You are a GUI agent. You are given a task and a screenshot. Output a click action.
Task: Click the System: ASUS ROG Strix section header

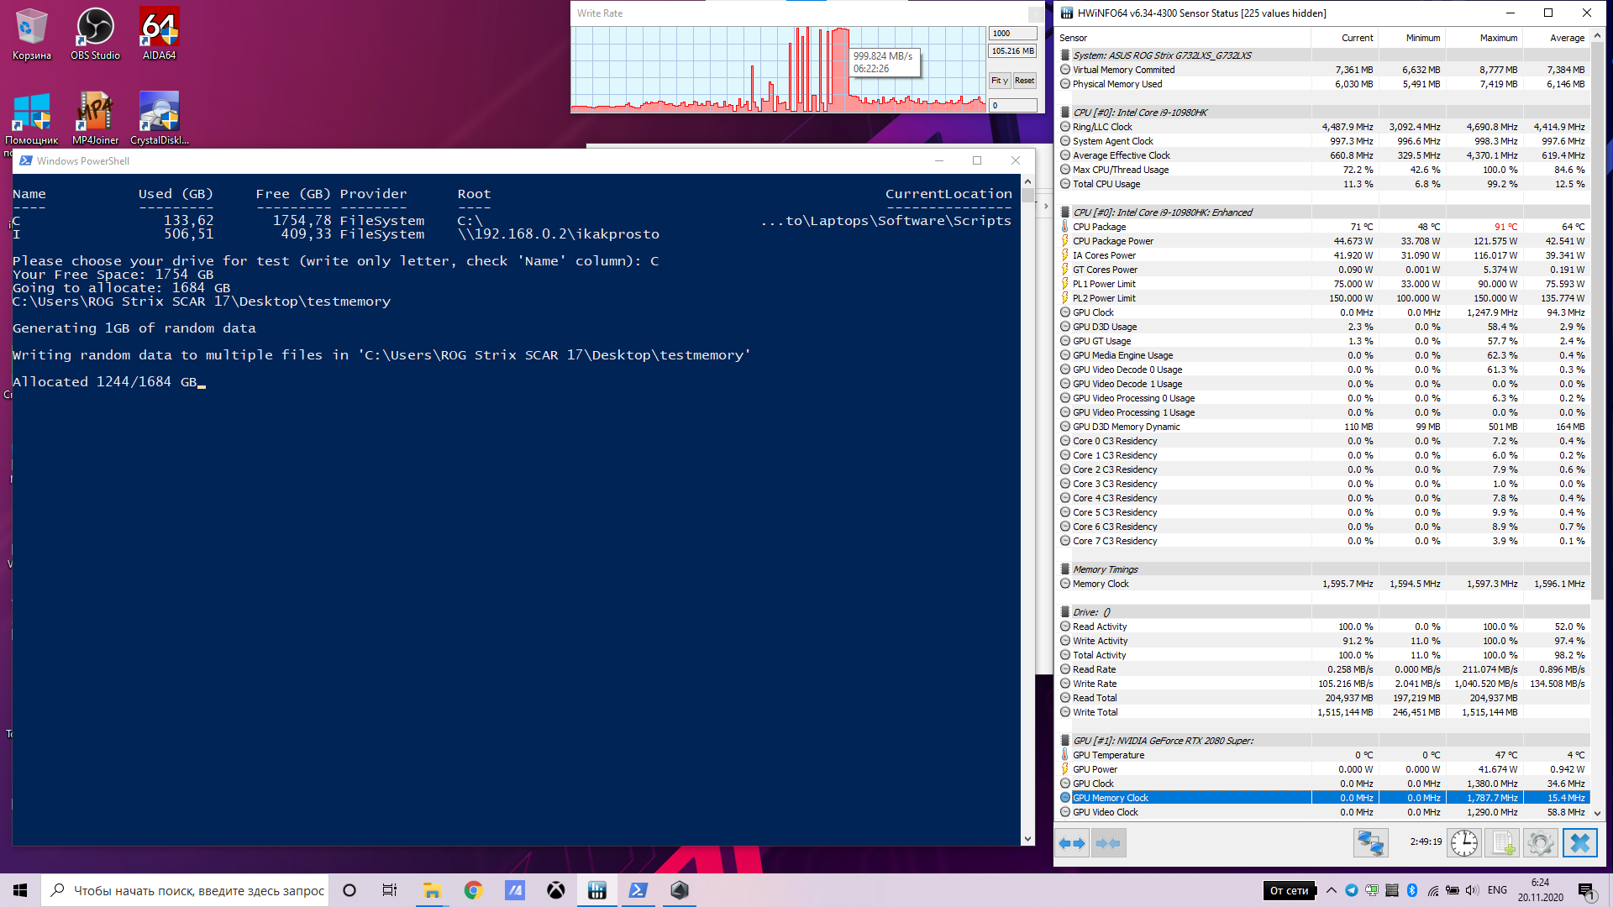1162,55
